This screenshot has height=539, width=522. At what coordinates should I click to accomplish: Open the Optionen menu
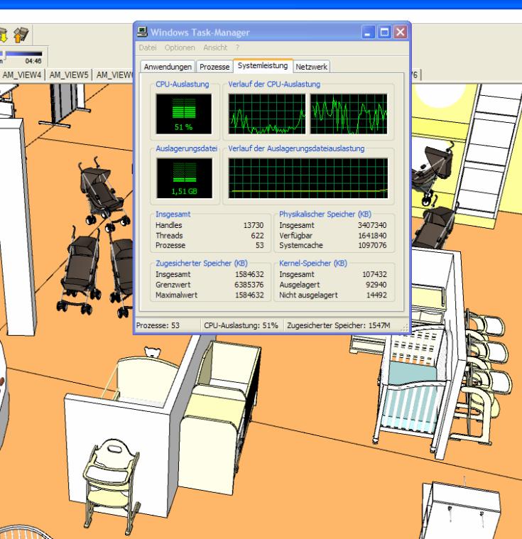tap(180, 48)
